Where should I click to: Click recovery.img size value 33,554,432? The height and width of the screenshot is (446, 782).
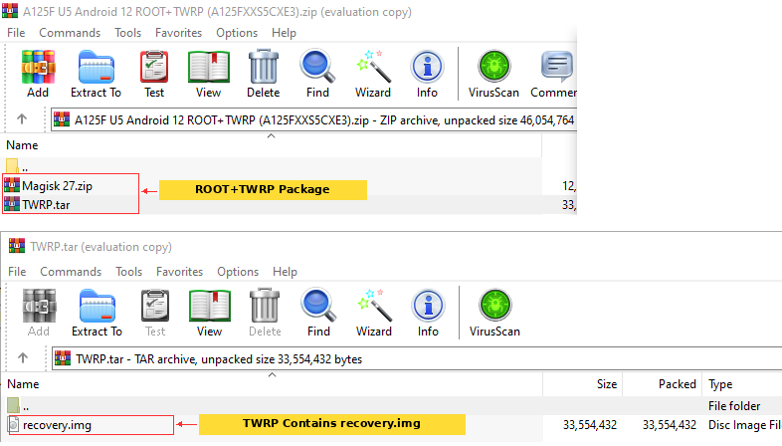pyautogui.click(x=590, y=425)
